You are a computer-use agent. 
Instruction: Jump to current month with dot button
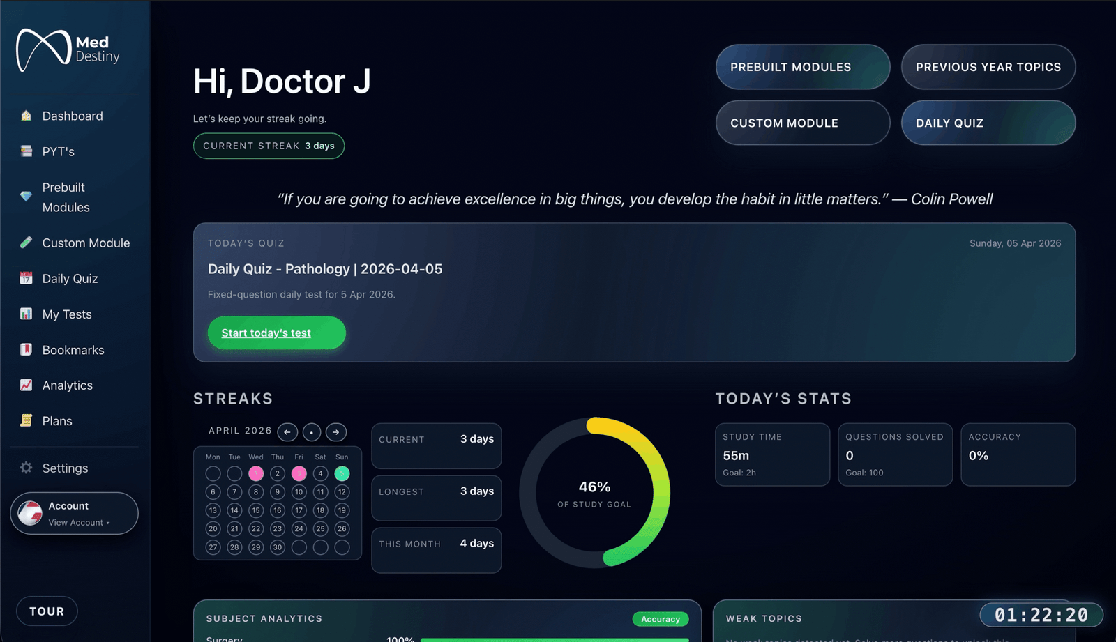(312, 432)
